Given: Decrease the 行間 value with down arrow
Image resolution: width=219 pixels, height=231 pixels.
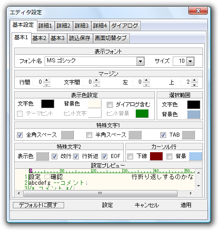Looking at the screenshot, I should pyautogui.click(x=47, y=85).
